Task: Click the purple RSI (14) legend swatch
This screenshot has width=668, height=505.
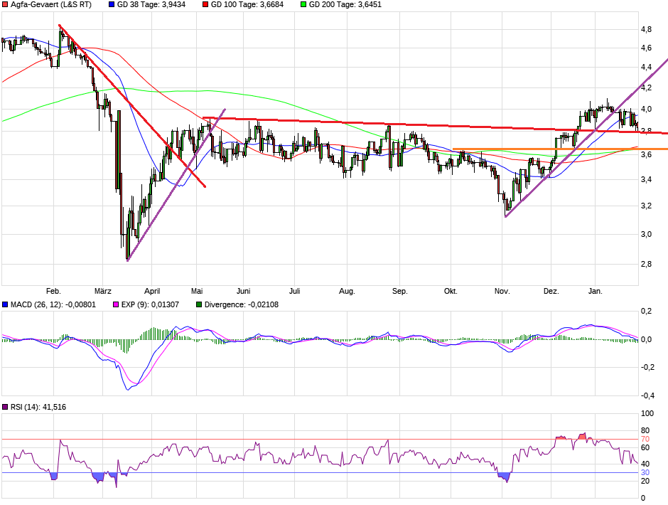Action: 5,407
